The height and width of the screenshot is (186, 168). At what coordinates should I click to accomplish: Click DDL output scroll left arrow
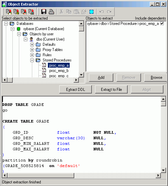click(5, 175)
